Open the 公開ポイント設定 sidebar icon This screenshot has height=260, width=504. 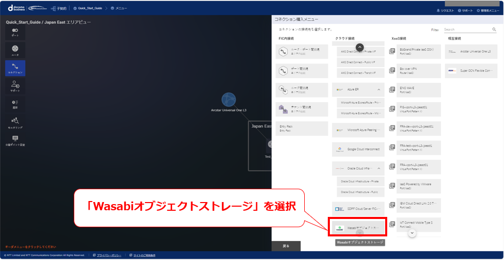point(15,141)
